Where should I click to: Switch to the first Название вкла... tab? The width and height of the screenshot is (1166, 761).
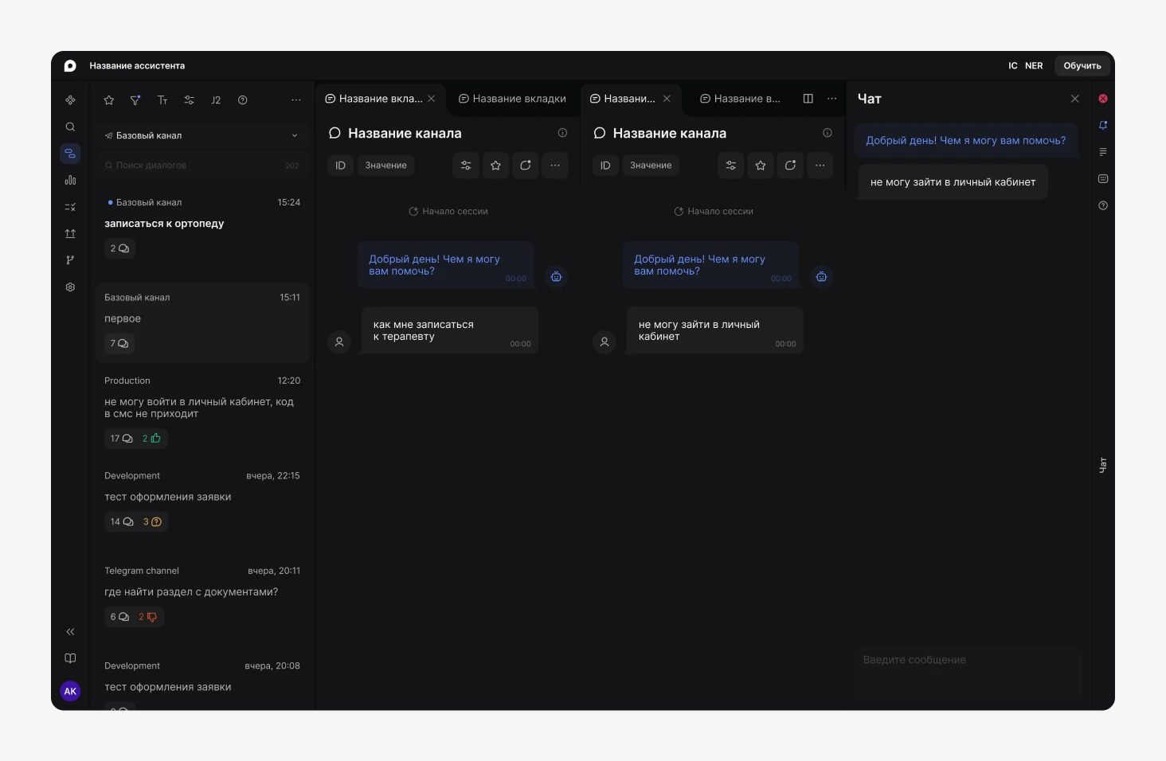(x=374, y=99)
